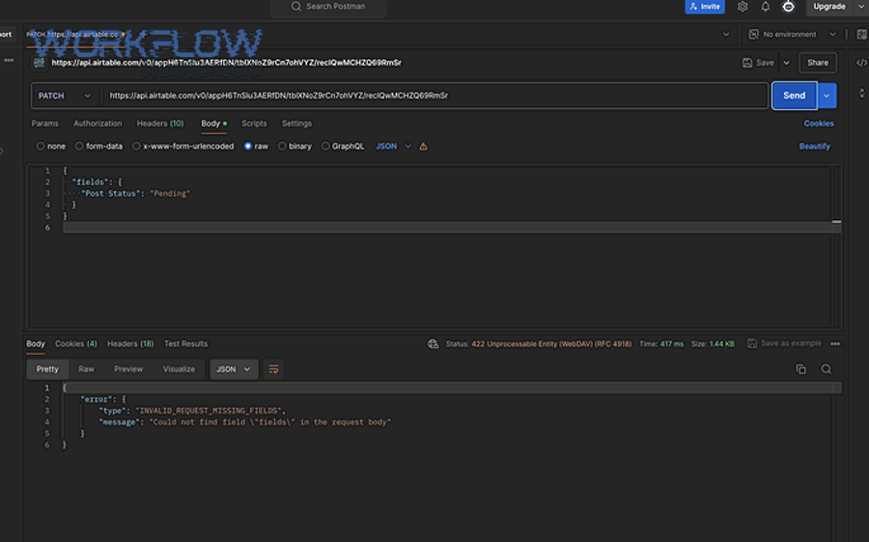Select x-www-form-urlencoded body type

pyautogui.click(x=136, y=147)
